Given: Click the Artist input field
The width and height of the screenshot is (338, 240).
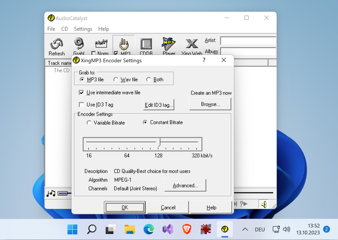Looking at the screenshot, I should point(248,41).
